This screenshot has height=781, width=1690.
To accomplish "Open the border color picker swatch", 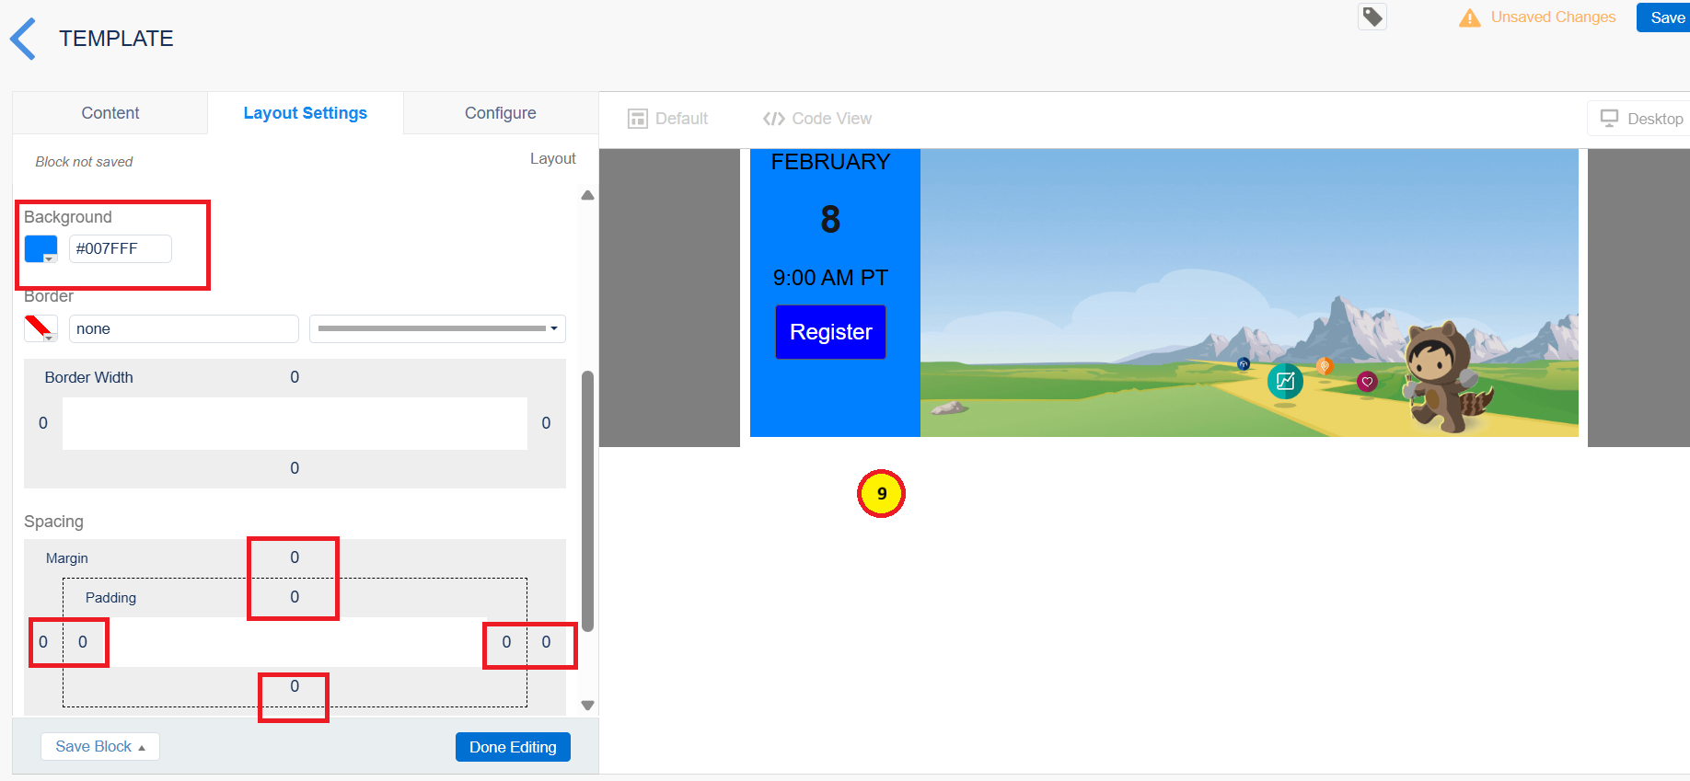I will point(41,328).
